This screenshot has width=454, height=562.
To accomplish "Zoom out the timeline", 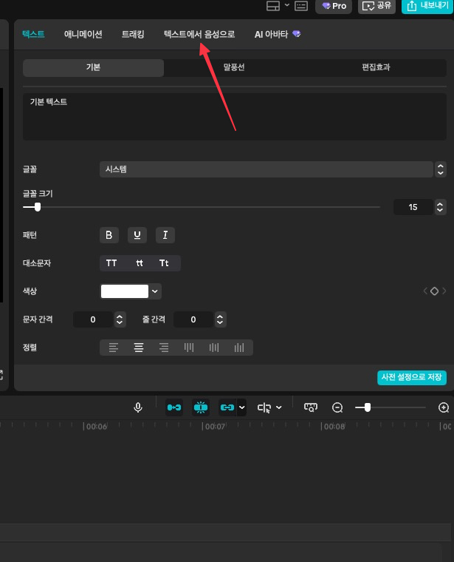I will click(x=337, y=407).
